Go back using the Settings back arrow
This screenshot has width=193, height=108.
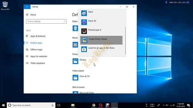(x=27, y=7)
